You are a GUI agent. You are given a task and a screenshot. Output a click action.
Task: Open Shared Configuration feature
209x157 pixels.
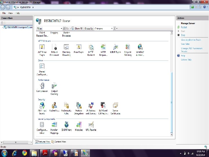click(x=42, y=69)
